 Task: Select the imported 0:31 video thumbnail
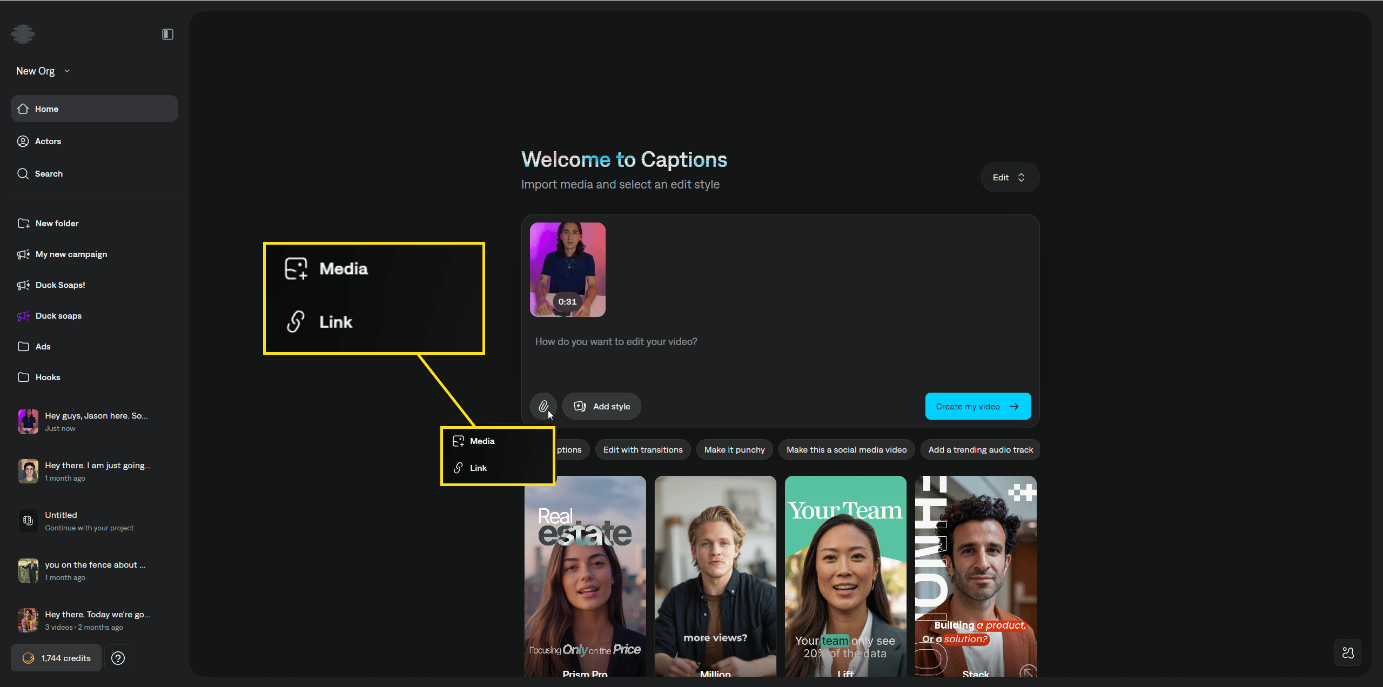coord(567,270)
